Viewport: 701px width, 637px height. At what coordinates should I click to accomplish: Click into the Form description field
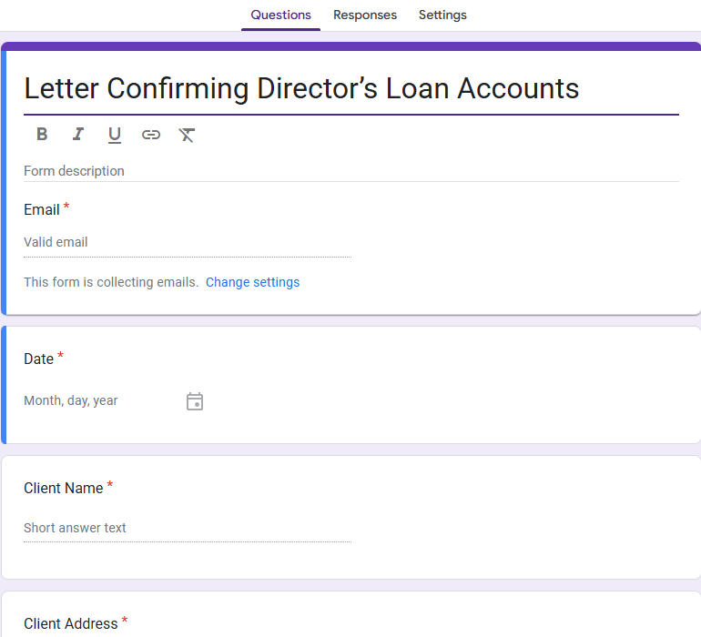coord(350,171)
